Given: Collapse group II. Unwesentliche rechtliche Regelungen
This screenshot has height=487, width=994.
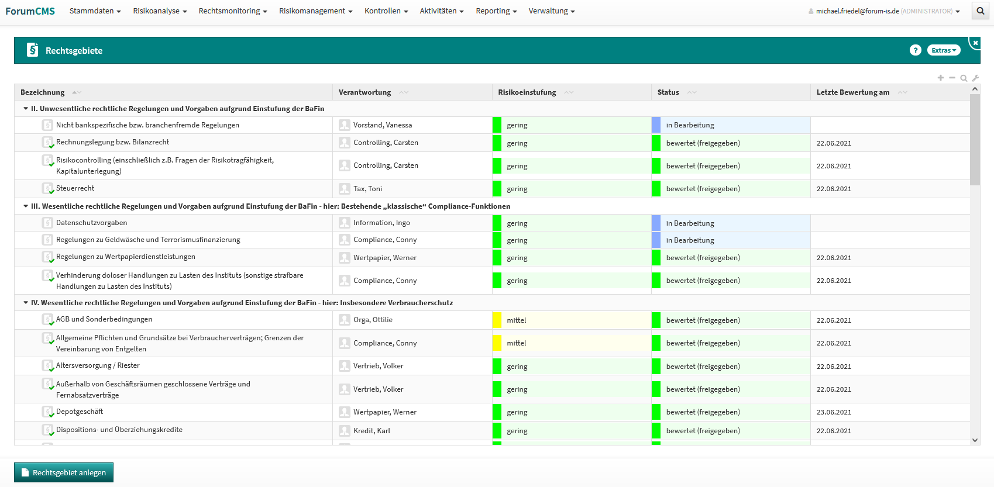Looking at the screenshot, I should click(26, 109).
